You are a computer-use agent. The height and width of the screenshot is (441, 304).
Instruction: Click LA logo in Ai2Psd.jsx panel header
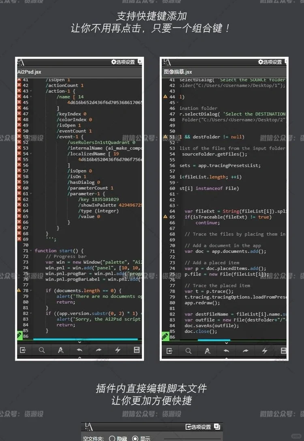tap(21, 62)
